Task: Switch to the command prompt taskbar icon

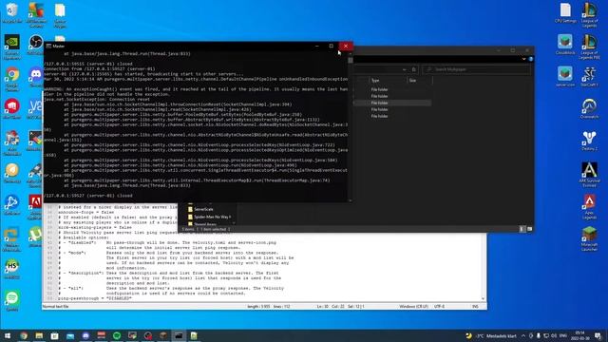Action: click(x=179, y=335)
